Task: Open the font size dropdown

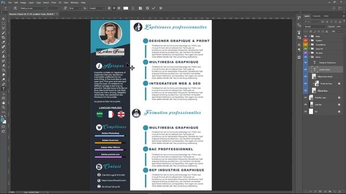Action: click(75, 8)
